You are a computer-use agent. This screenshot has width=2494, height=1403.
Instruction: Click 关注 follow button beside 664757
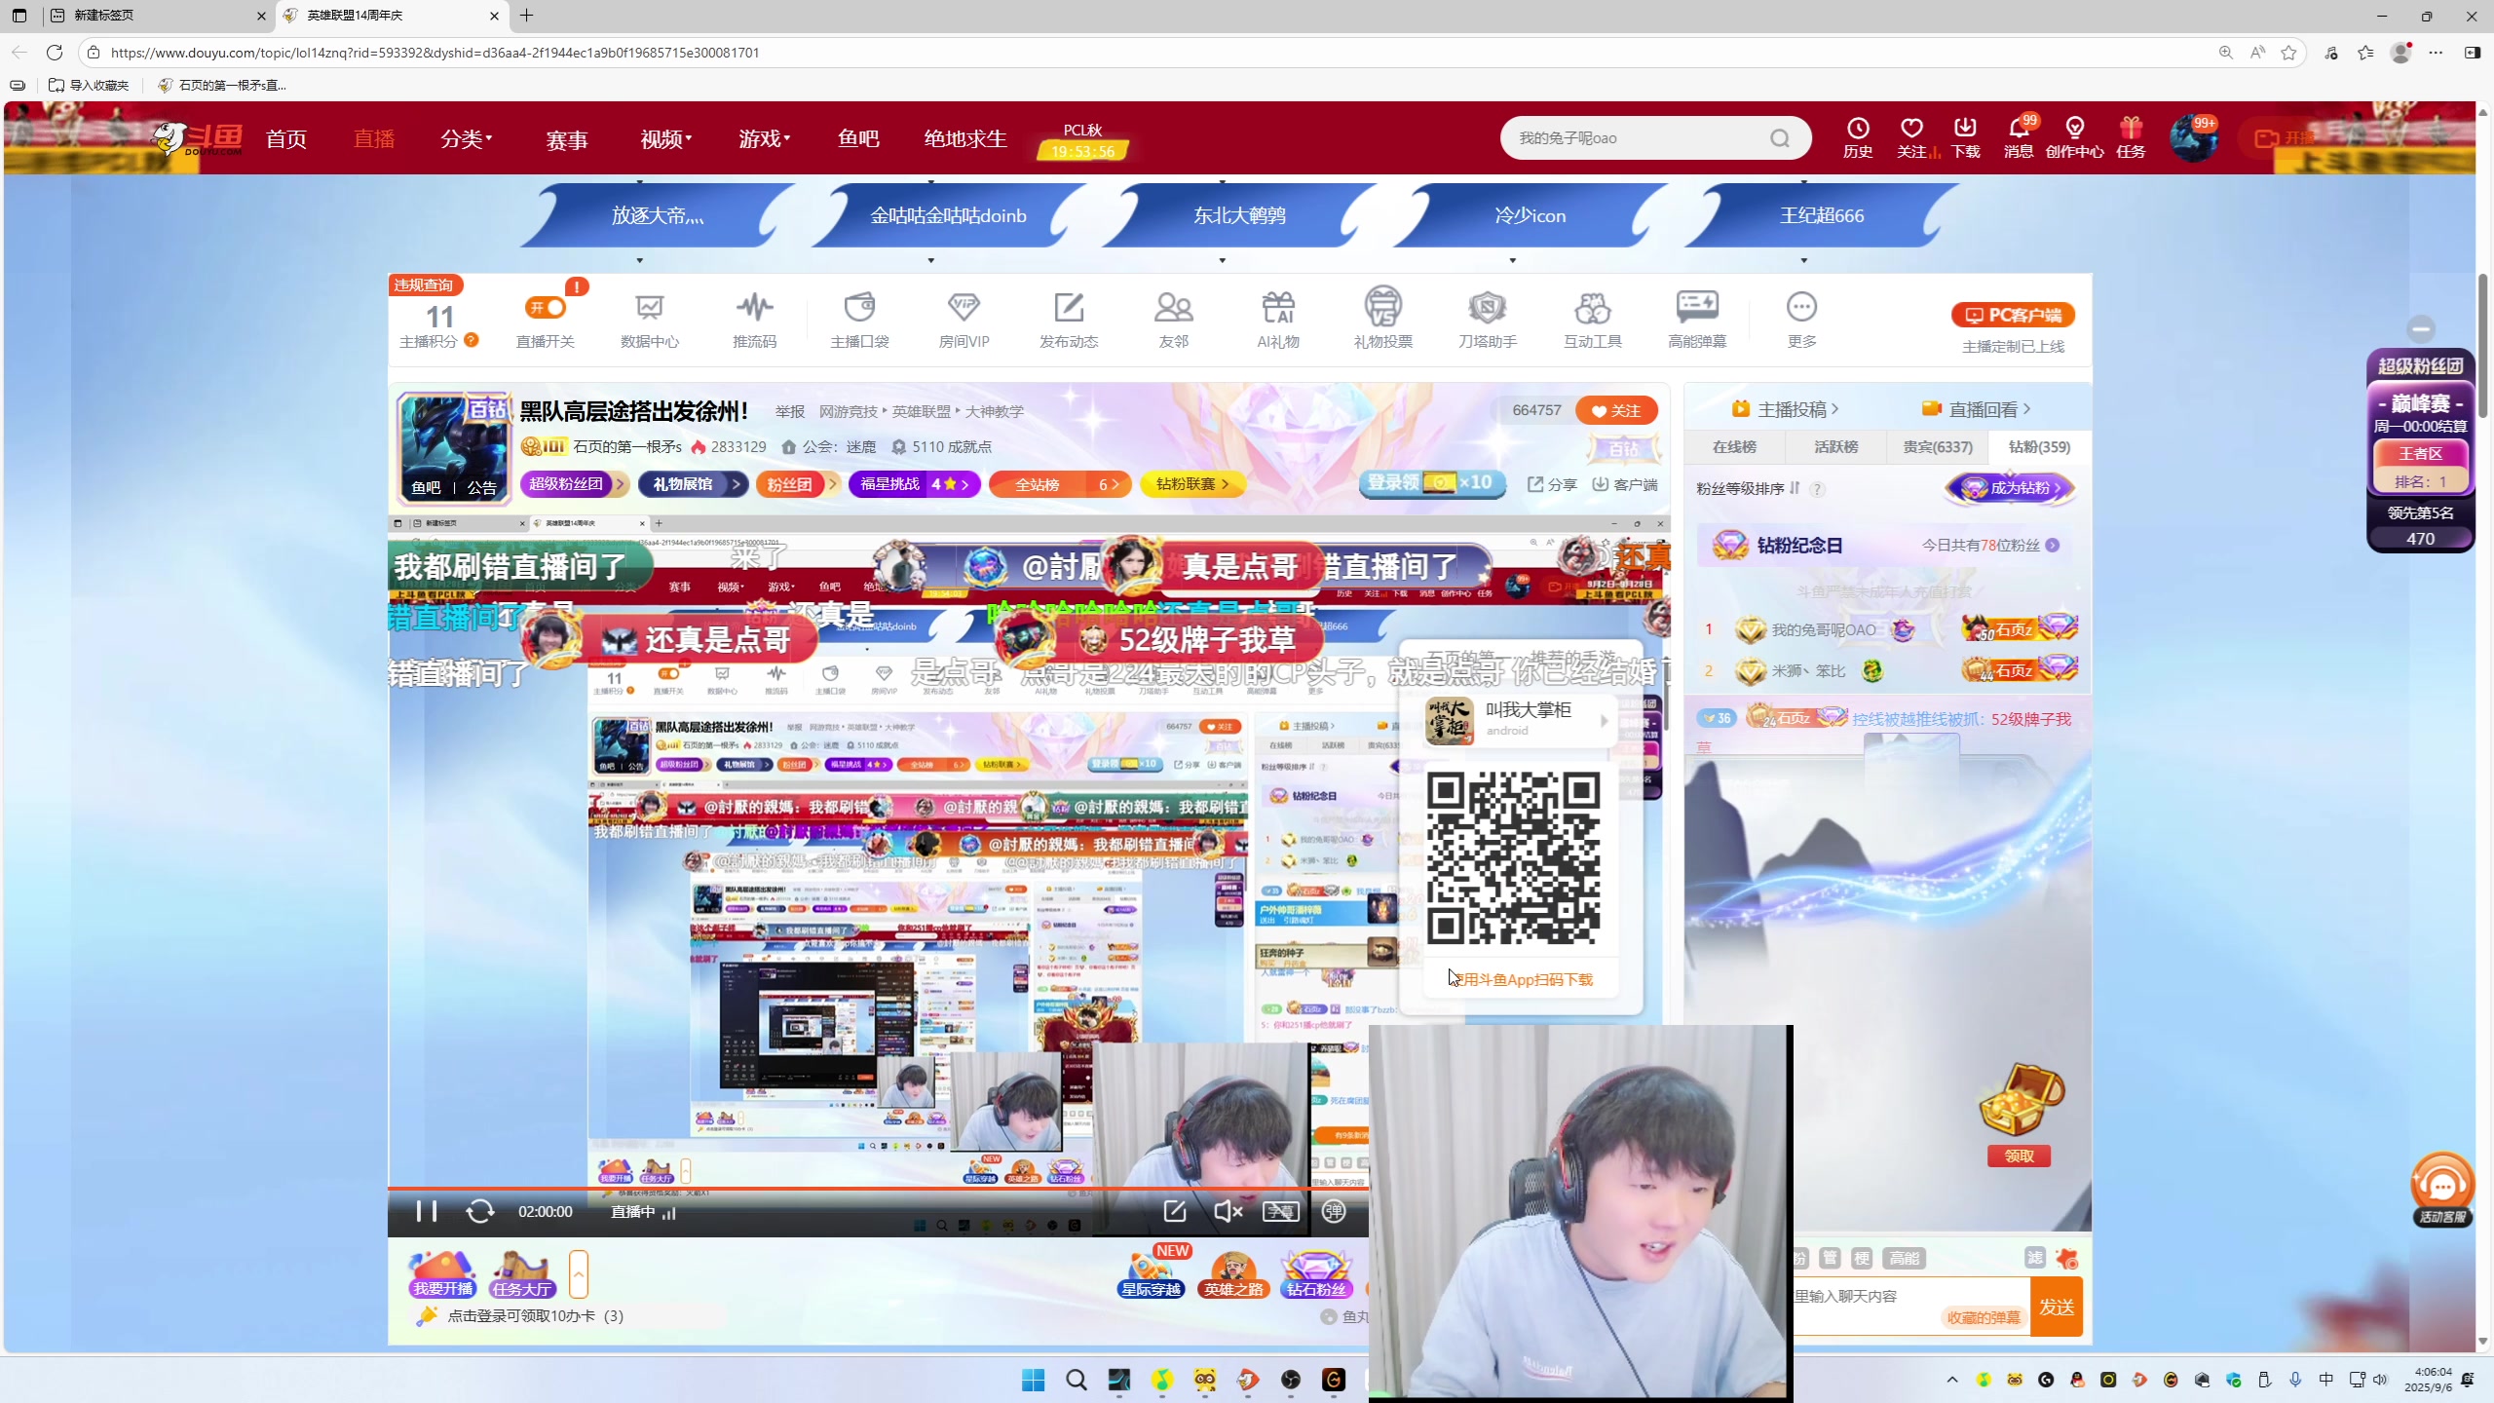[1616, 410]
